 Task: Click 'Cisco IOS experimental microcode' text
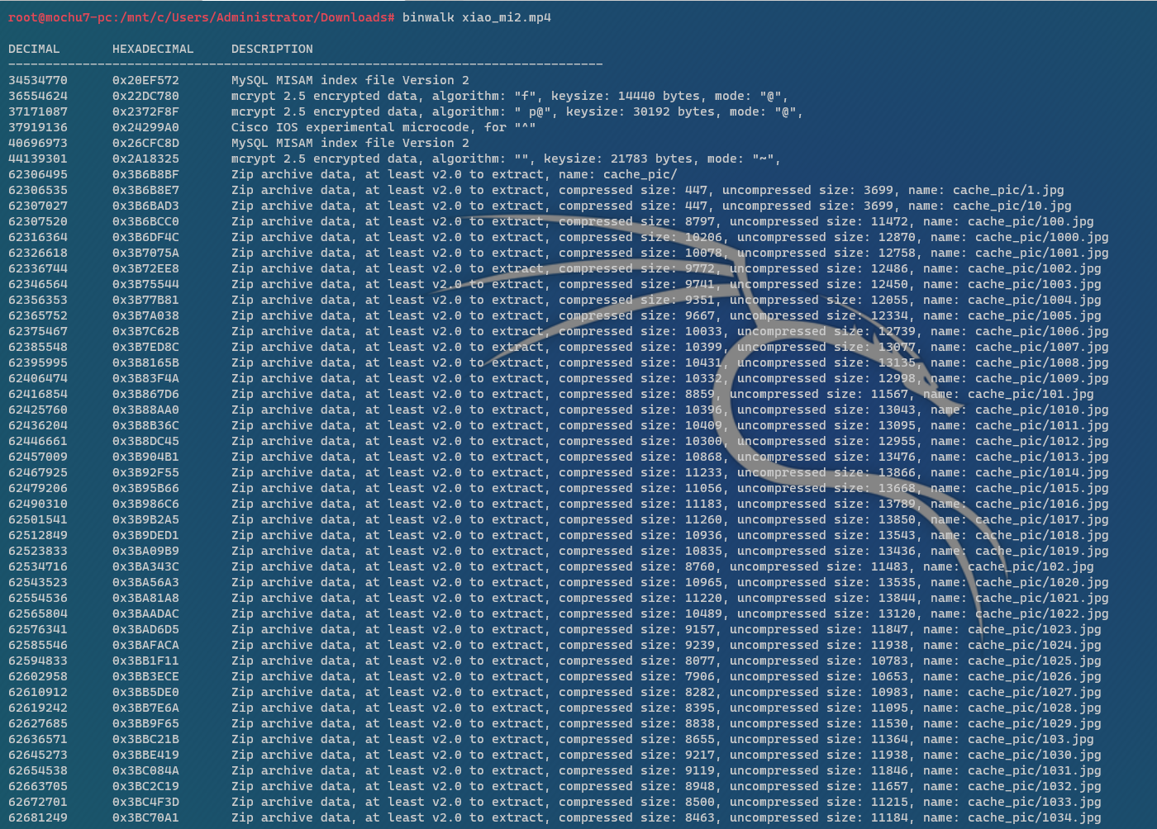(x=354, y=127)
